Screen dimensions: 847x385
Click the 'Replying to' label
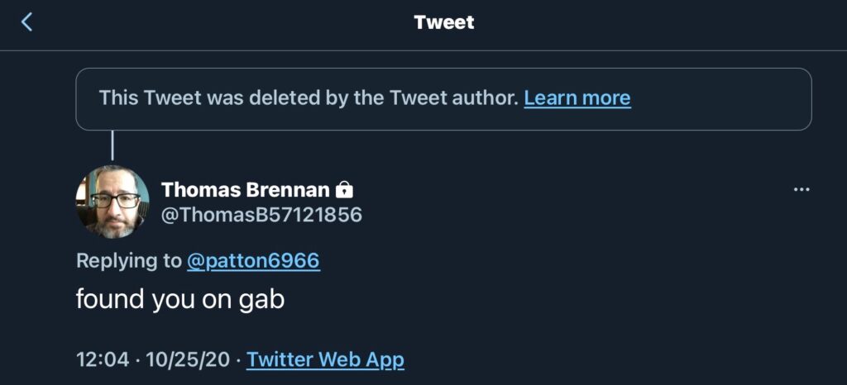(128, 261)
